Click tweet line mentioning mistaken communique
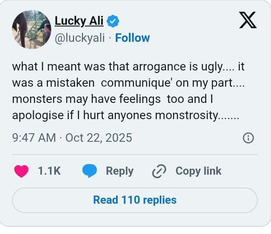Image resolution: width=271 pixels, height=234 pixels. point(128,83)
